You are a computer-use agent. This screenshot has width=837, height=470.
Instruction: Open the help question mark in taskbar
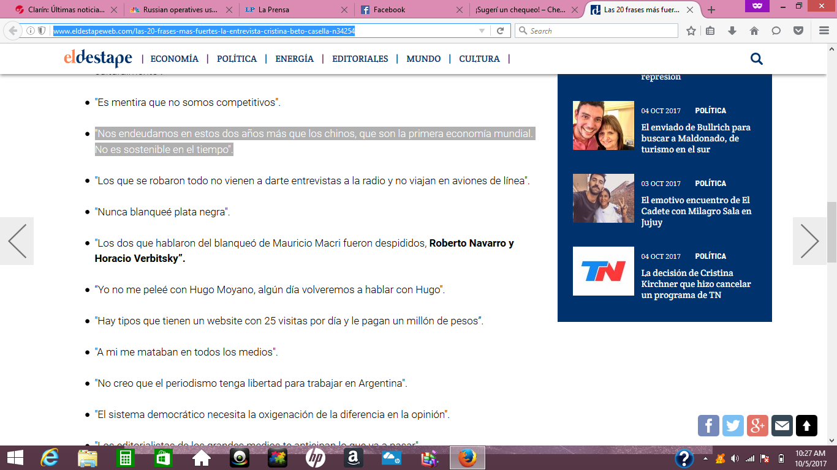[x=684, y=458]
